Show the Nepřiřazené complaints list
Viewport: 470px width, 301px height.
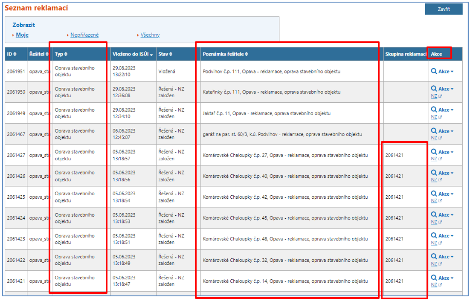(84, 35)
